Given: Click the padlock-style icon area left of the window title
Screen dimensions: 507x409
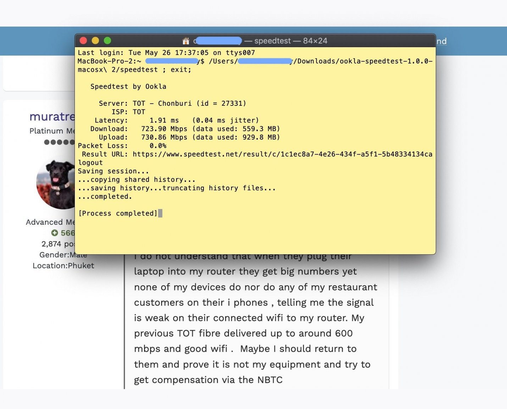Looking at the screenshot, I should click(185, 41).
